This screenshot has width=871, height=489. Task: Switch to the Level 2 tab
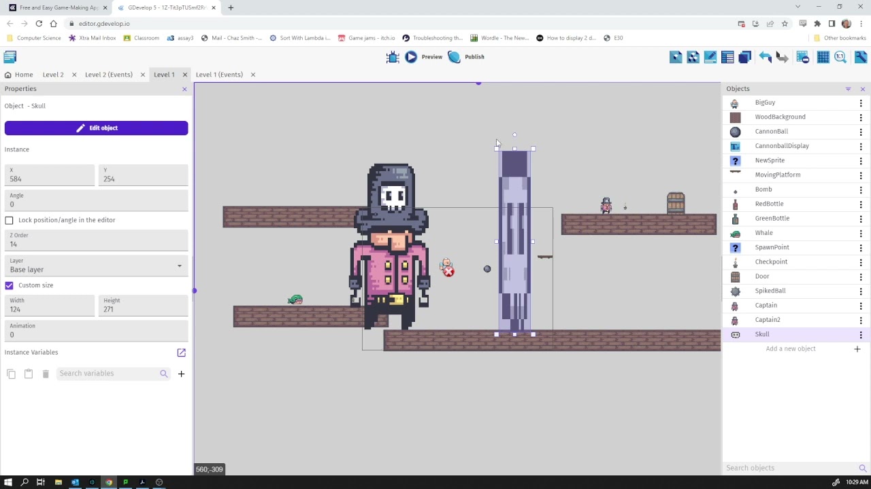click(53, 75)
